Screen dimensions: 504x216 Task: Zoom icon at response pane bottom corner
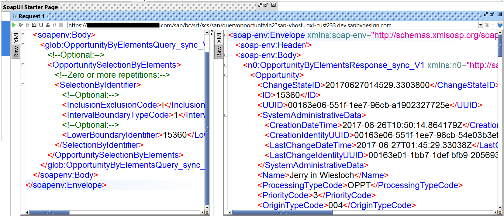click(x=500, y=212)
